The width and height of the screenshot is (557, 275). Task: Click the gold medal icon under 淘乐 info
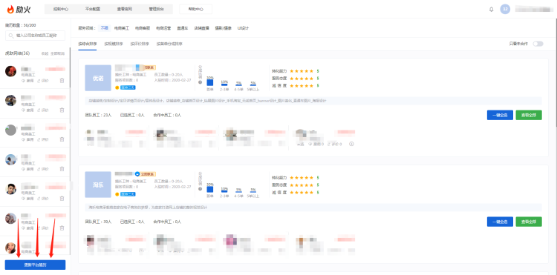tap(117, 194)
